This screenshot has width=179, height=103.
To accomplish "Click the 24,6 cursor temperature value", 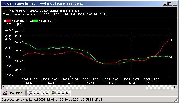I will [x=8, y=36].
